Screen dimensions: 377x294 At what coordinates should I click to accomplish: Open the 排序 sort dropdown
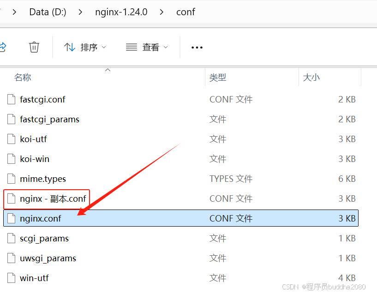point(85,47)
